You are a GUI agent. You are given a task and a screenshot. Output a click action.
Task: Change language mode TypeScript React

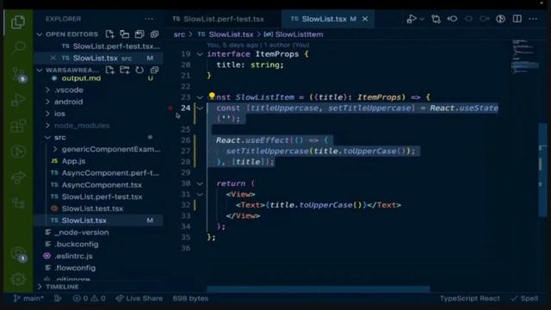pyautogui.click(x=470, y=299)
